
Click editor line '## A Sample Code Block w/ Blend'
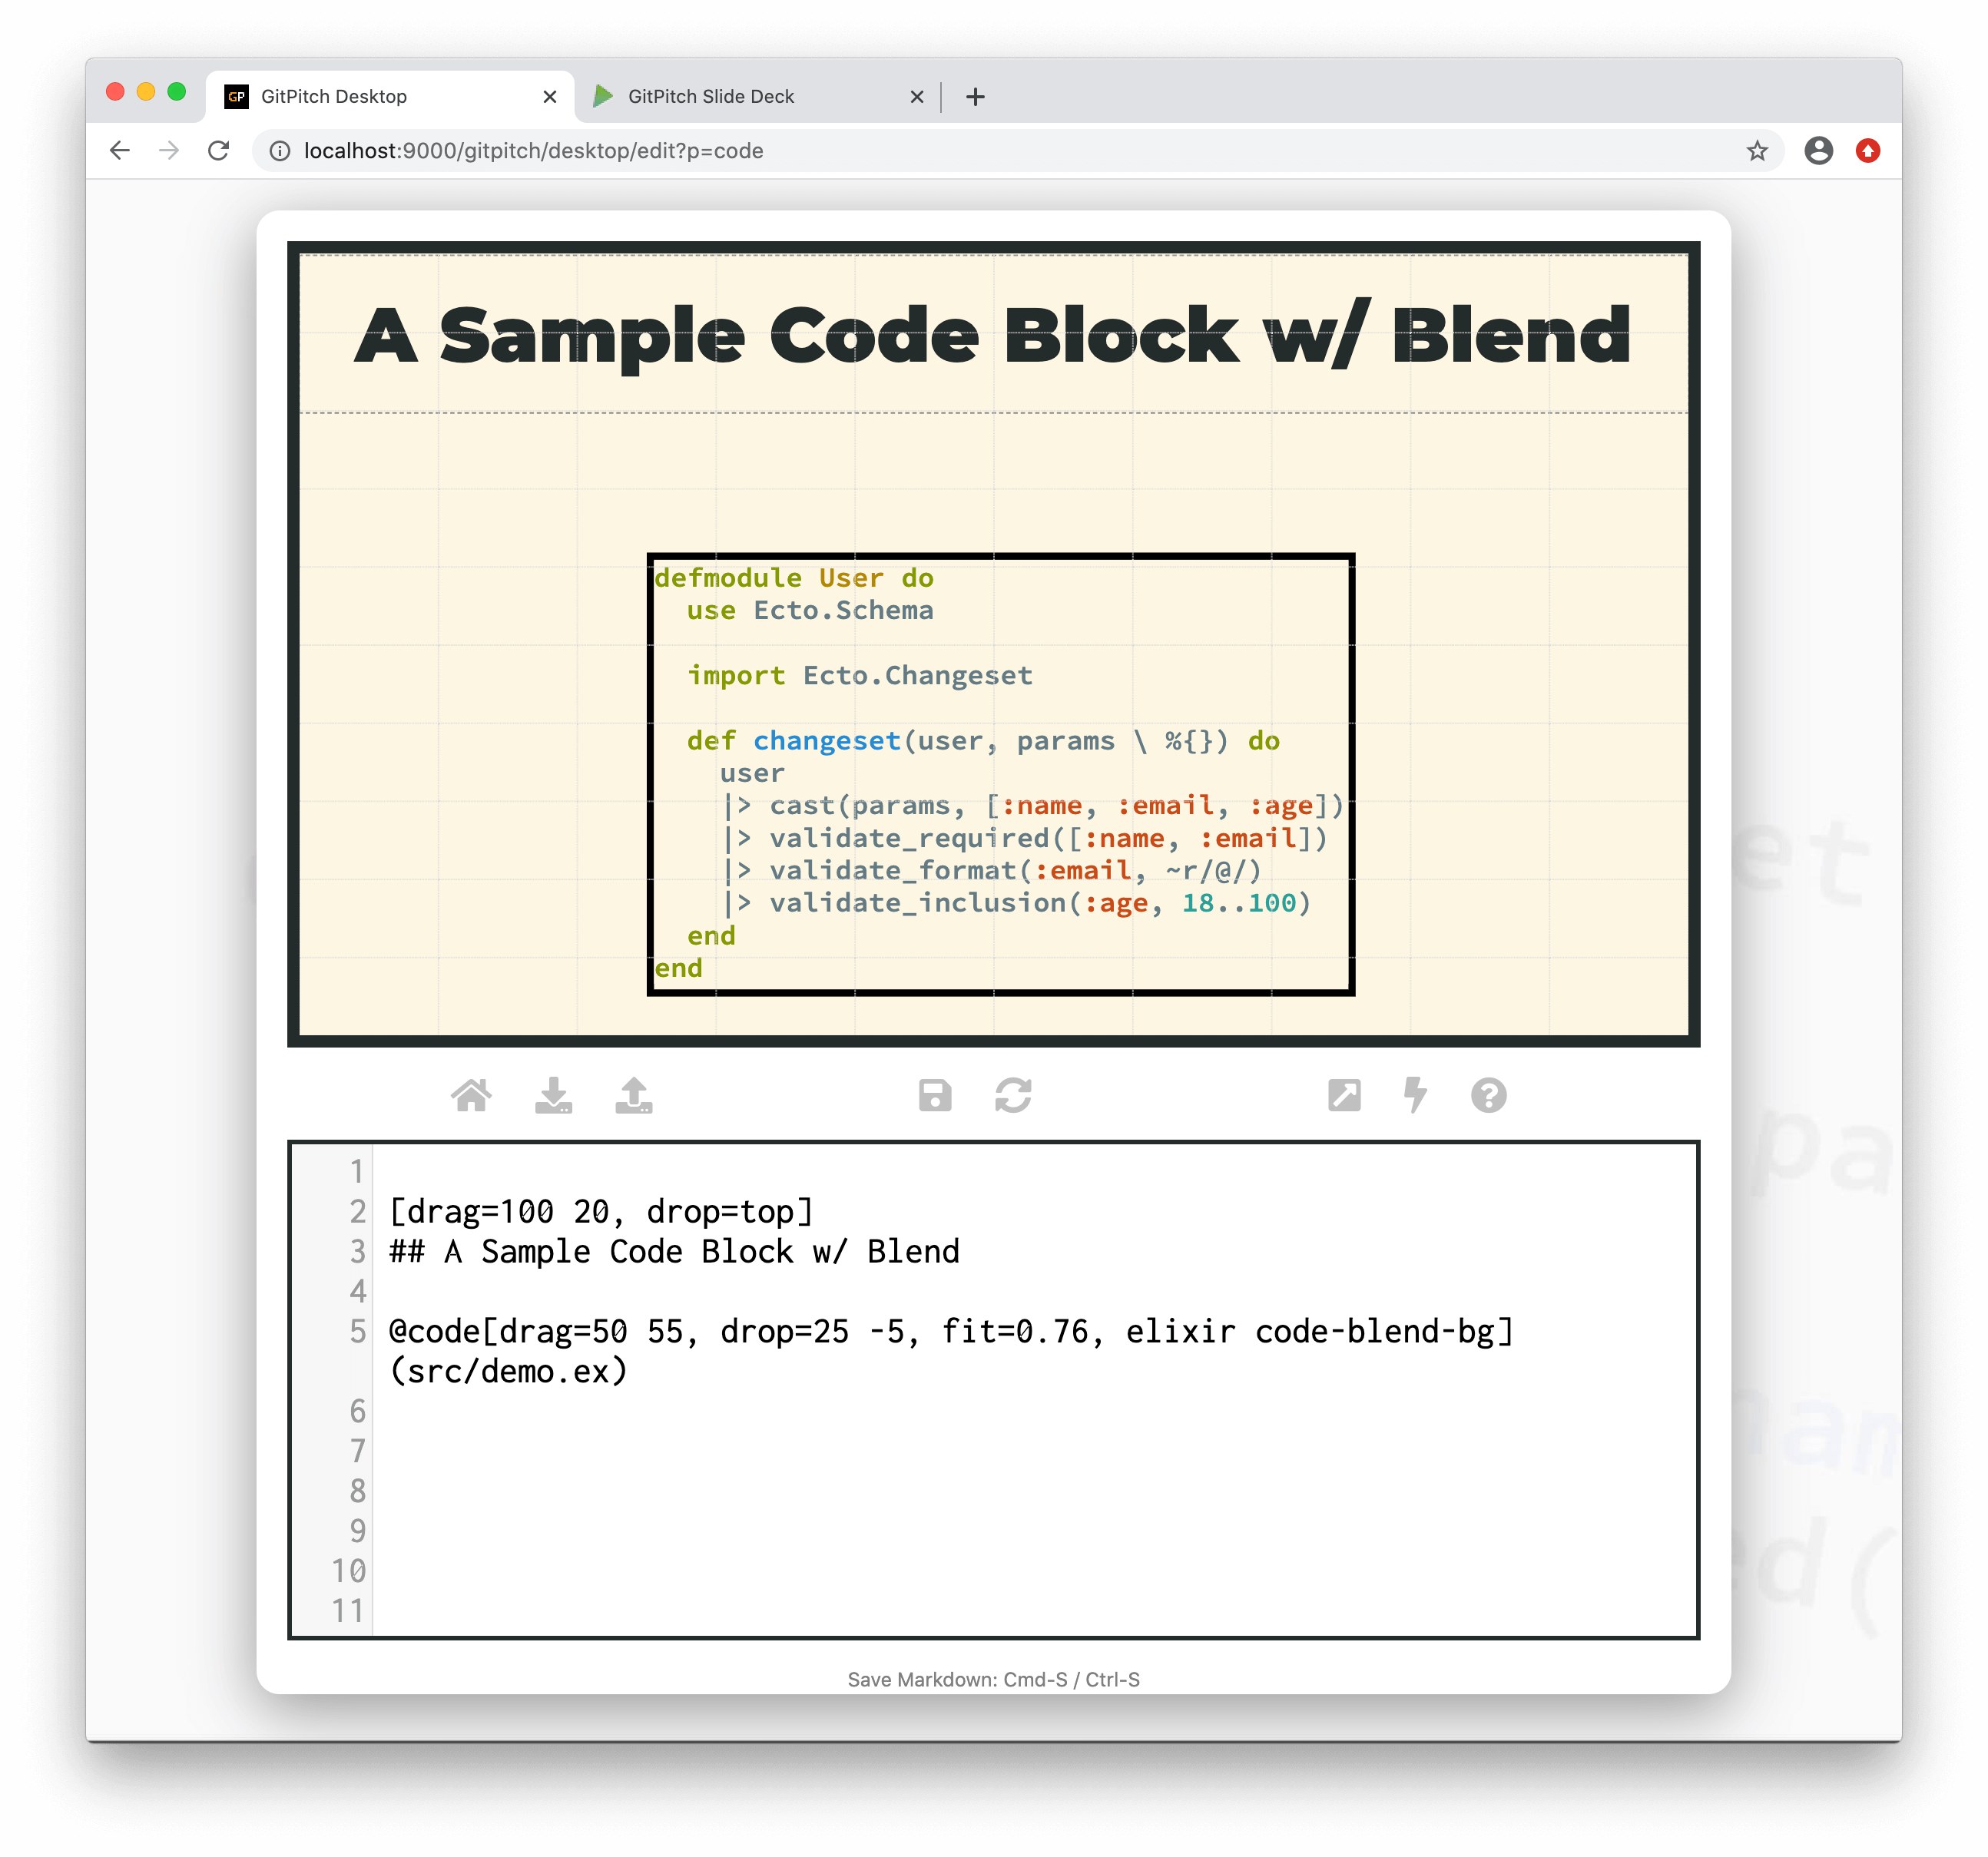point(674,1251)
